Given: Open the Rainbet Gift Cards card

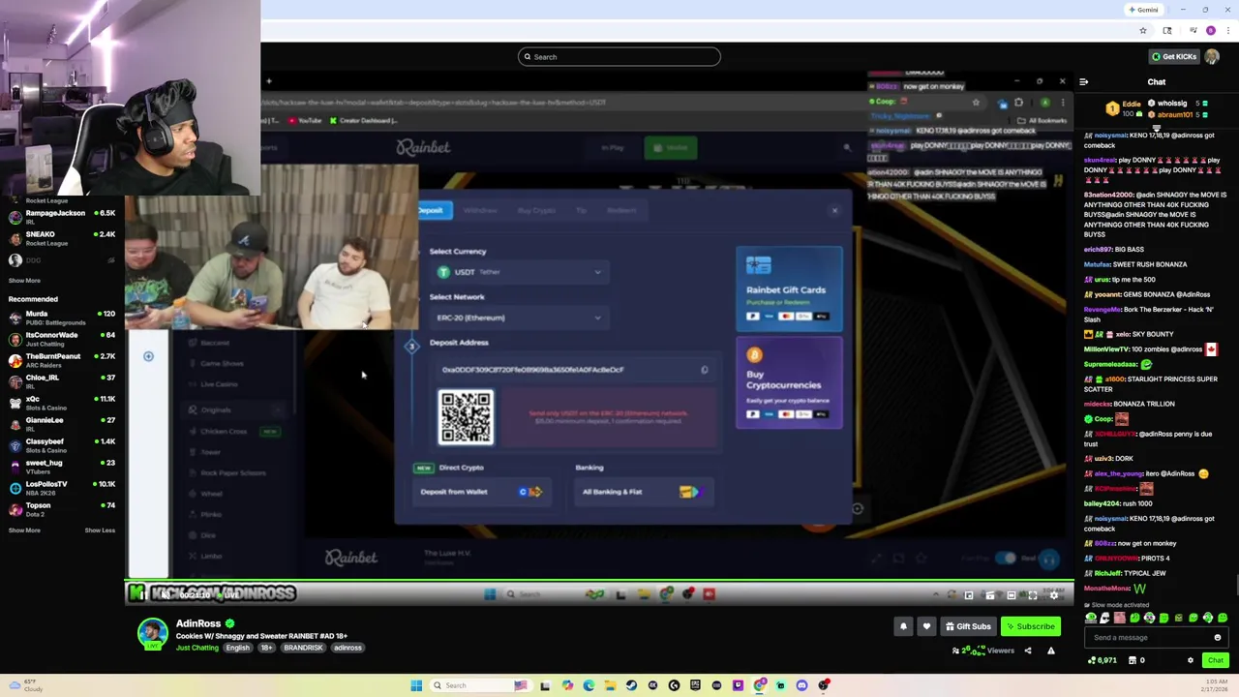Looking at the screenshot, I should coord(789,288).
